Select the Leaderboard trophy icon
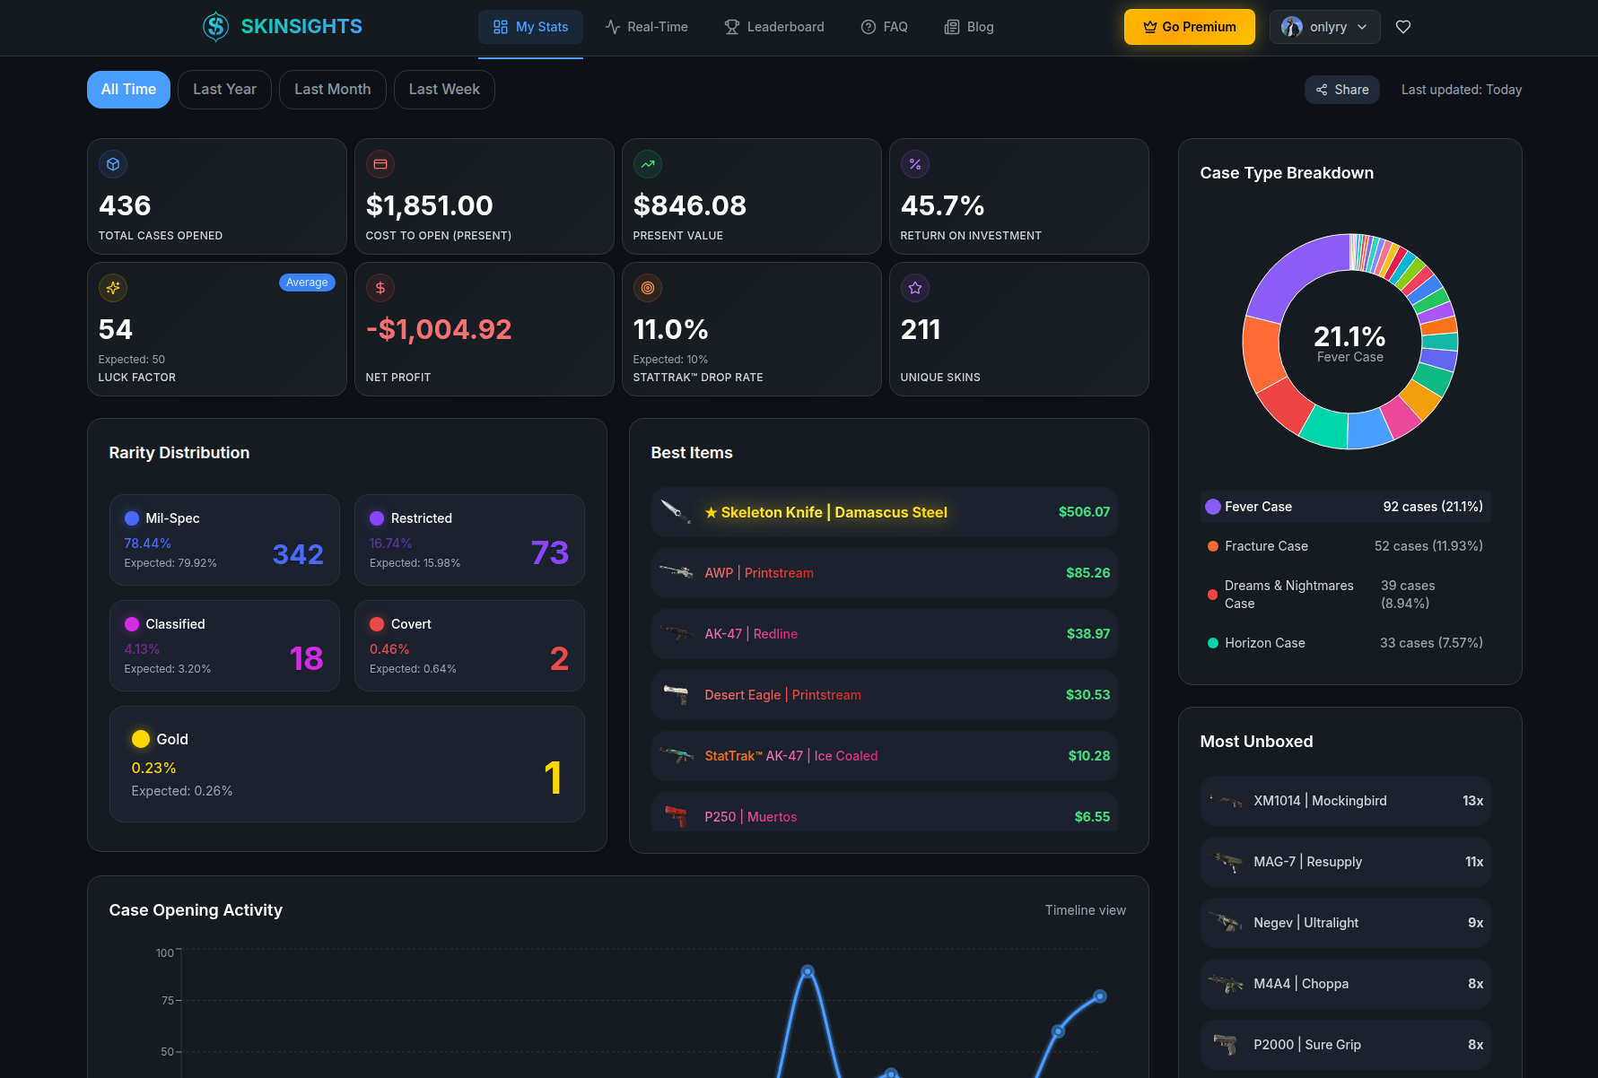The image size is (1598, 1078). point(731,27)
